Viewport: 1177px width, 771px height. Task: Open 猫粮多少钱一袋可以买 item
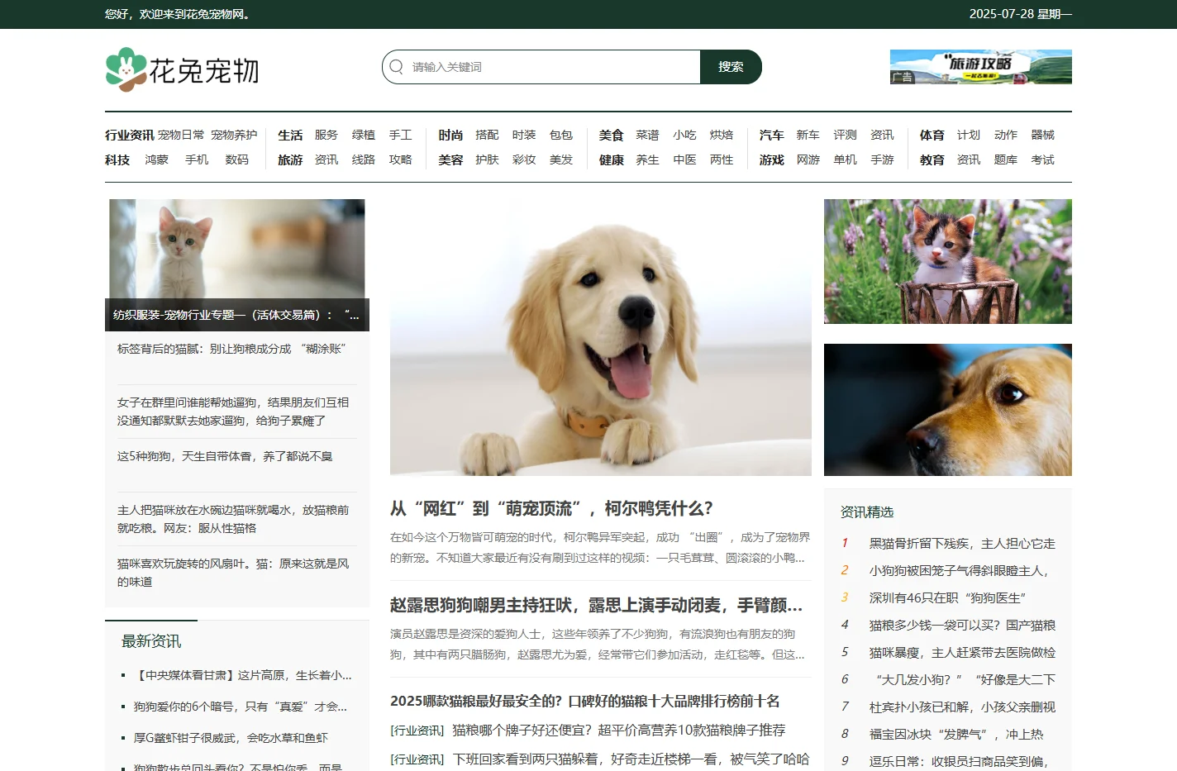coord(962,625)
